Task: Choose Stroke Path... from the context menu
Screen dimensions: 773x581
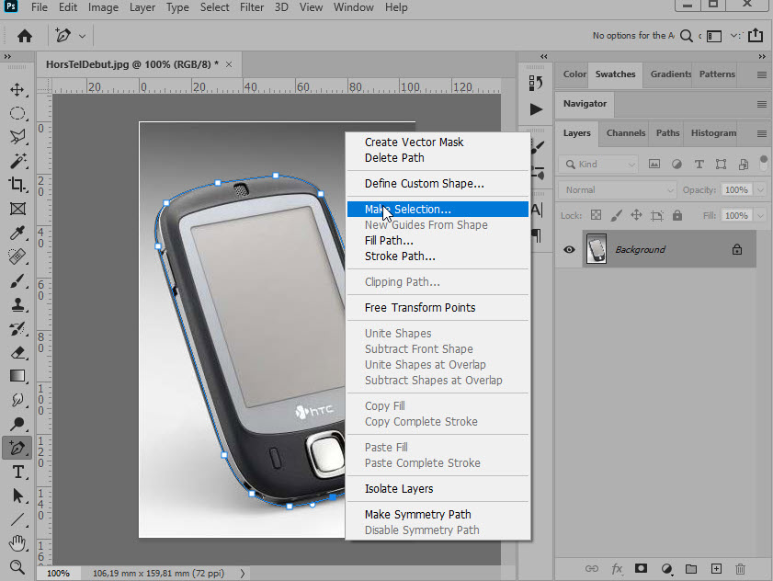Action: [438, 256]
